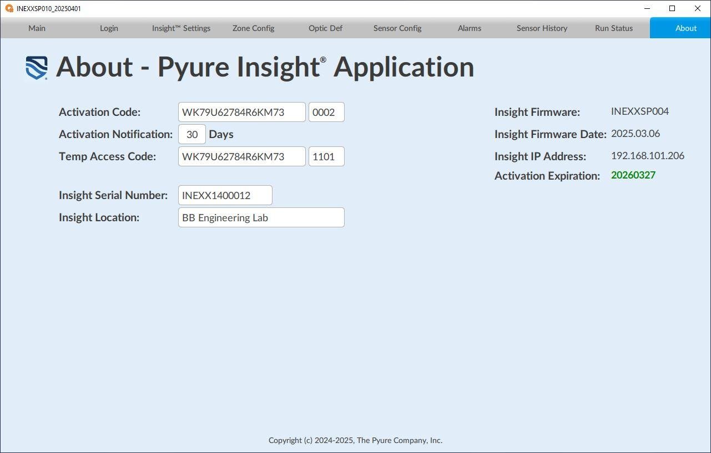Click the Activation Expiration label

click(x=547, y=176)
